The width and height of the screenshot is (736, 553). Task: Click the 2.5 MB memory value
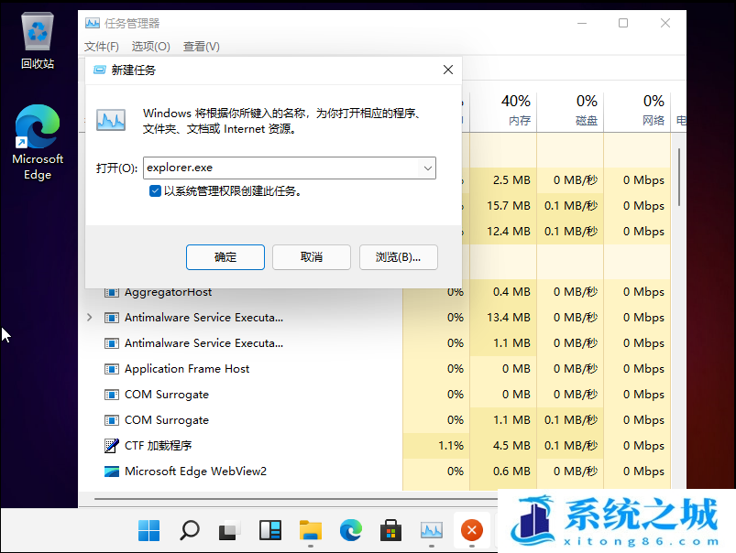[511, 180]
